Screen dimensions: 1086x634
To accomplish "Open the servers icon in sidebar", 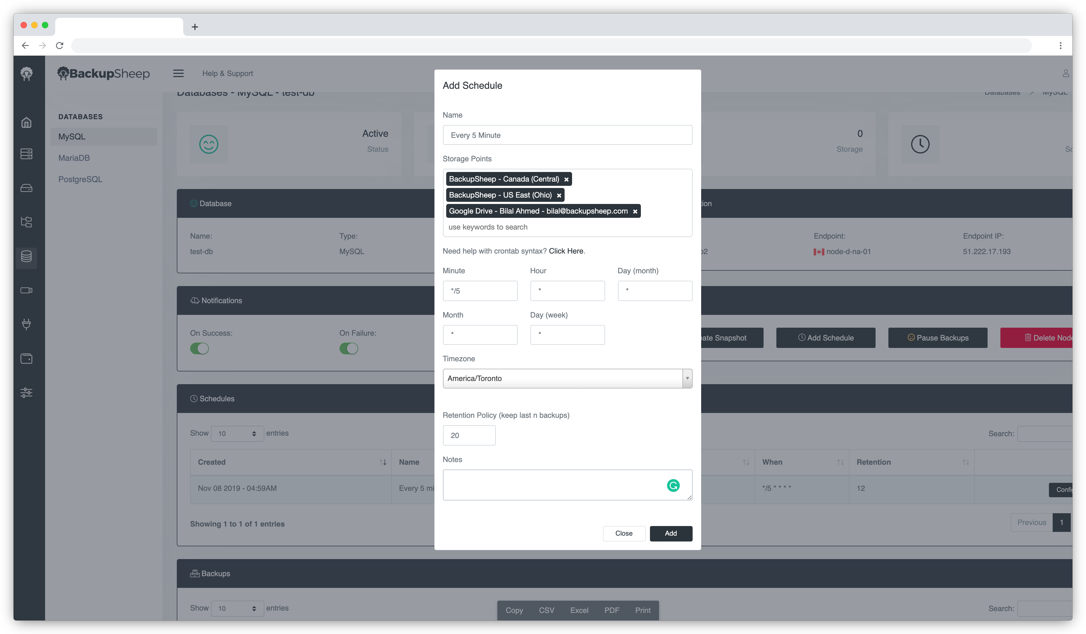I will click(x=26, y=154).
